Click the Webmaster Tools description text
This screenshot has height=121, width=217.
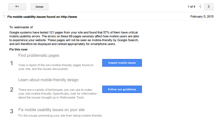(58, 94)
